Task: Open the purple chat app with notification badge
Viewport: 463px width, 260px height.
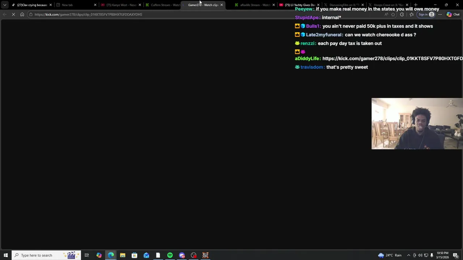Action: pos(182,255)
